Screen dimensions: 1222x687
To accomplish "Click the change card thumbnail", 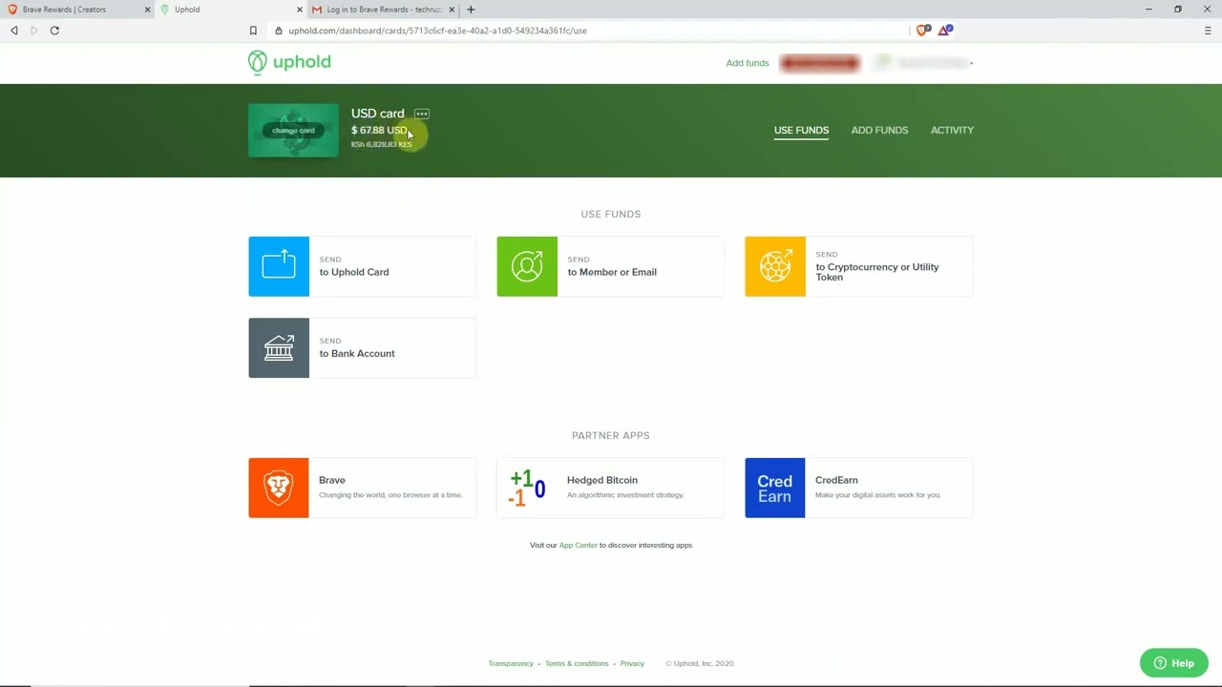I will click(293, 131).
